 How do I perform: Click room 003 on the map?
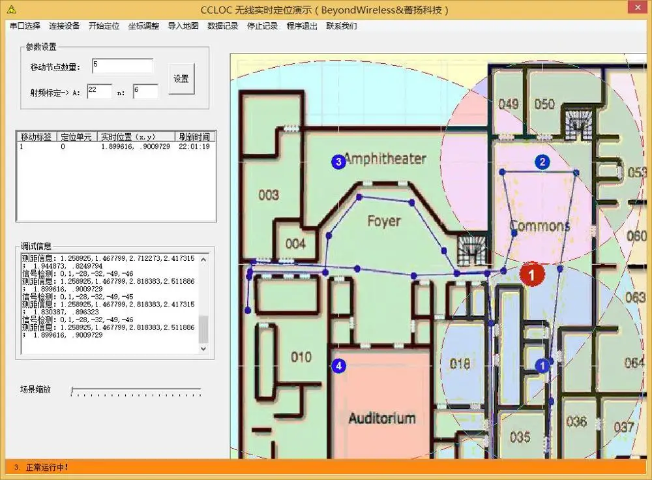[269, 194]
